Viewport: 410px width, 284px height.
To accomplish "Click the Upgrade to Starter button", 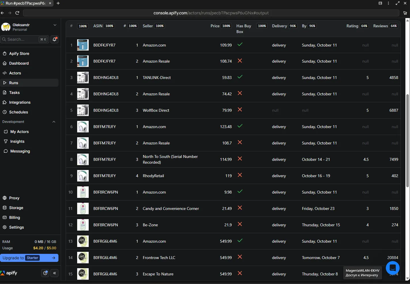I will pyautogui.click(x=29, y=258).
